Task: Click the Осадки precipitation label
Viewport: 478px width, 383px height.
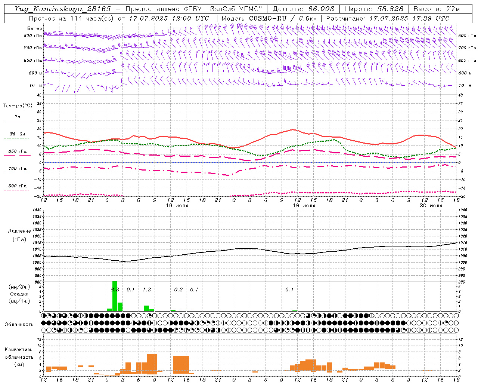Action: [19, 294]
